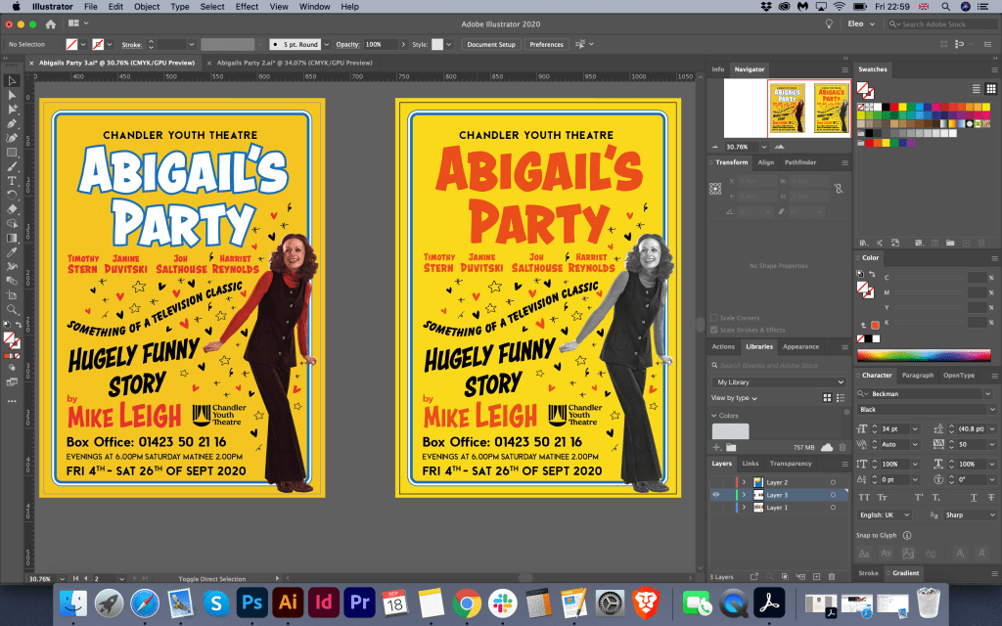Activate the Direct Selection tool
Screen dimensions: 1002x626
(x=12, y=95)
